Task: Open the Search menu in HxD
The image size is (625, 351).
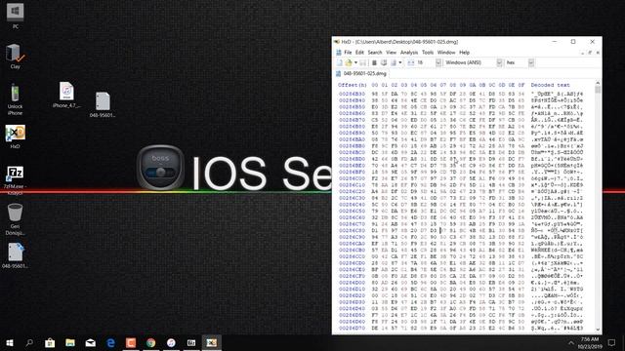Action: (x=375, y=53)
